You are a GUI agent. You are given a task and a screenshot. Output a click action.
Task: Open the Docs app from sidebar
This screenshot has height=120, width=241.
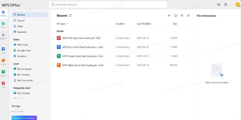tap(3, 49)
